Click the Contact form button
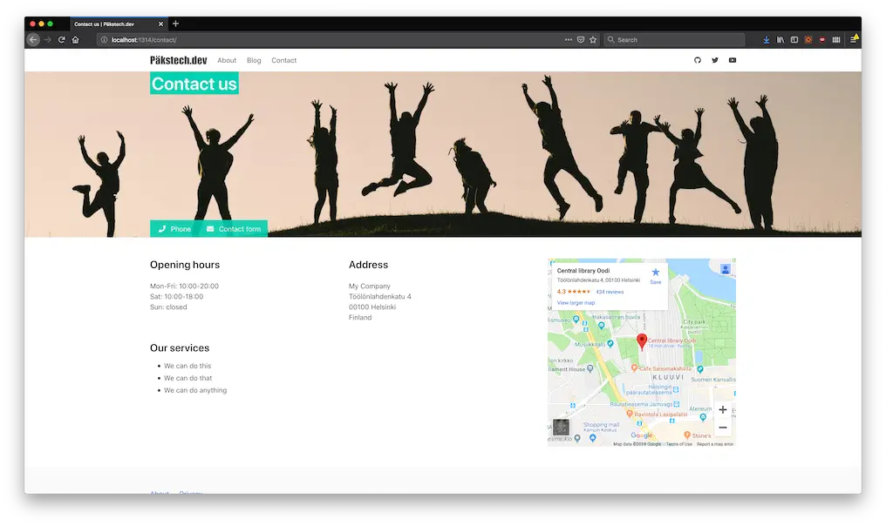Image resolution: width=886 pixels, height=526 pixels. (x=234, y=228)
